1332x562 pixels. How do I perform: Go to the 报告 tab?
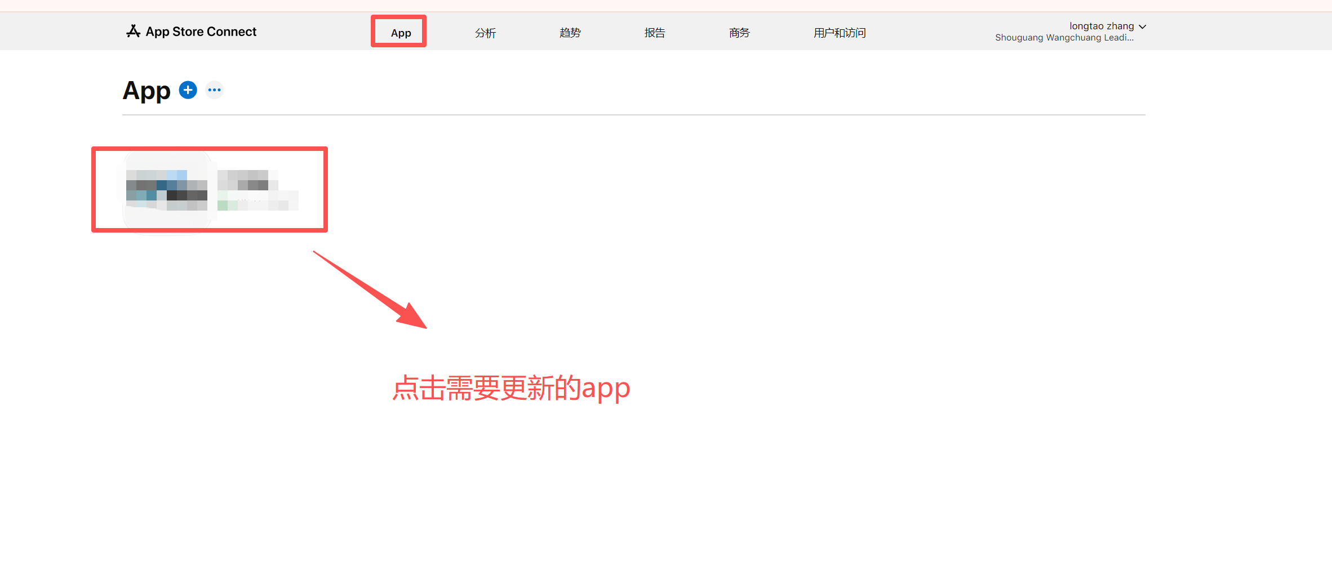point(654,33)
